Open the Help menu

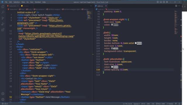(44, 2)
